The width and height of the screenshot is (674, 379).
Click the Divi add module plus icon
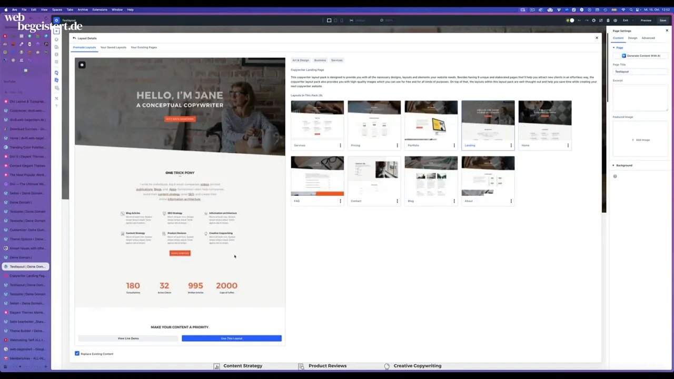(x=56, y=31)
